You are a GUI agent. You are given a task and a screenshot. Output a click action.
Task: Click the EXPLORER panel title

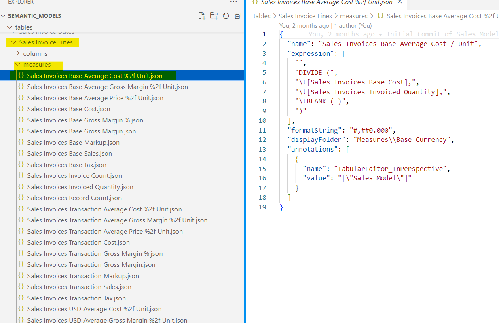coord(21,2)
